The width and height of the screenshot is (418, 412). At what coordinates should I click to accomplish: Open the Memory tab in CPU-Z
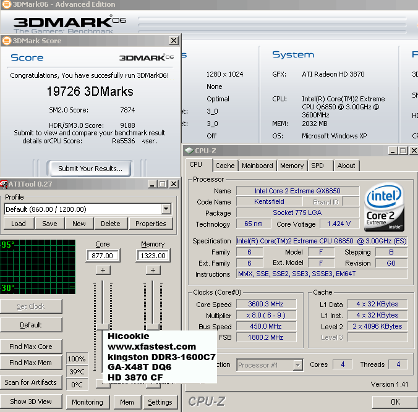[x=292, y=166]
